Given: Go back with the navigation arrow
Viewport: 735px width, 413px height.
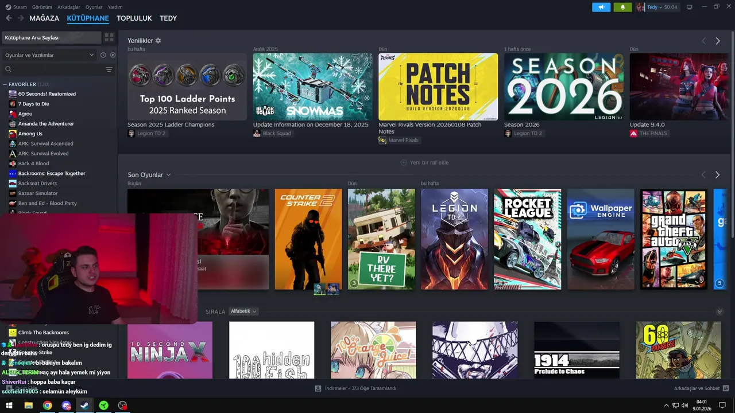Looking at the screenshot, I should [9, 18].
